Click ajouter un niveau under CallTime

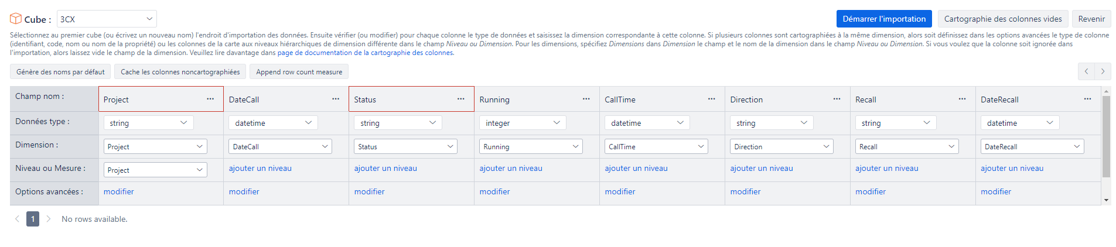(x=636, y=168)
